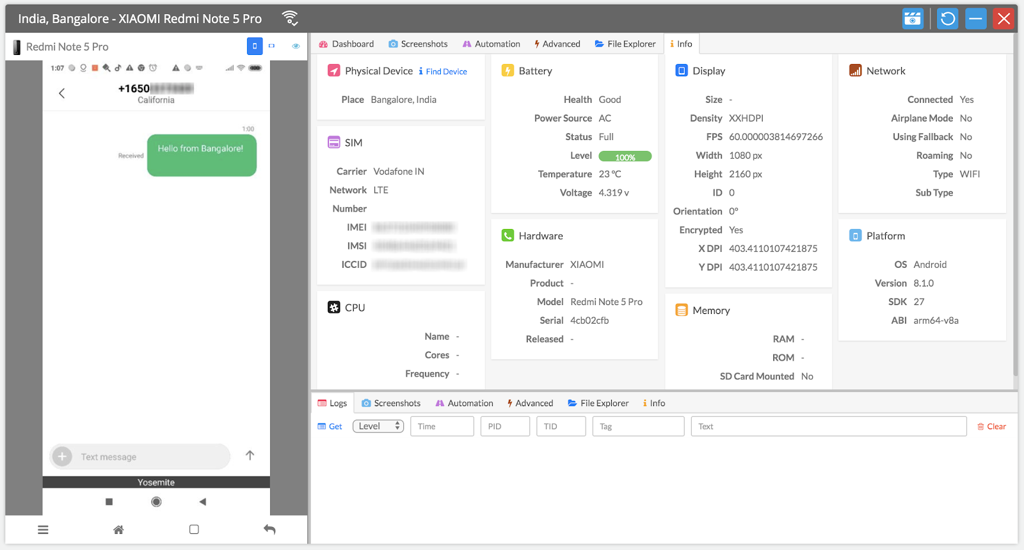Image resolution: width=1024 pixels, height=550 pixels.
Task: Click the Find Device link
Action: [443, 72]
